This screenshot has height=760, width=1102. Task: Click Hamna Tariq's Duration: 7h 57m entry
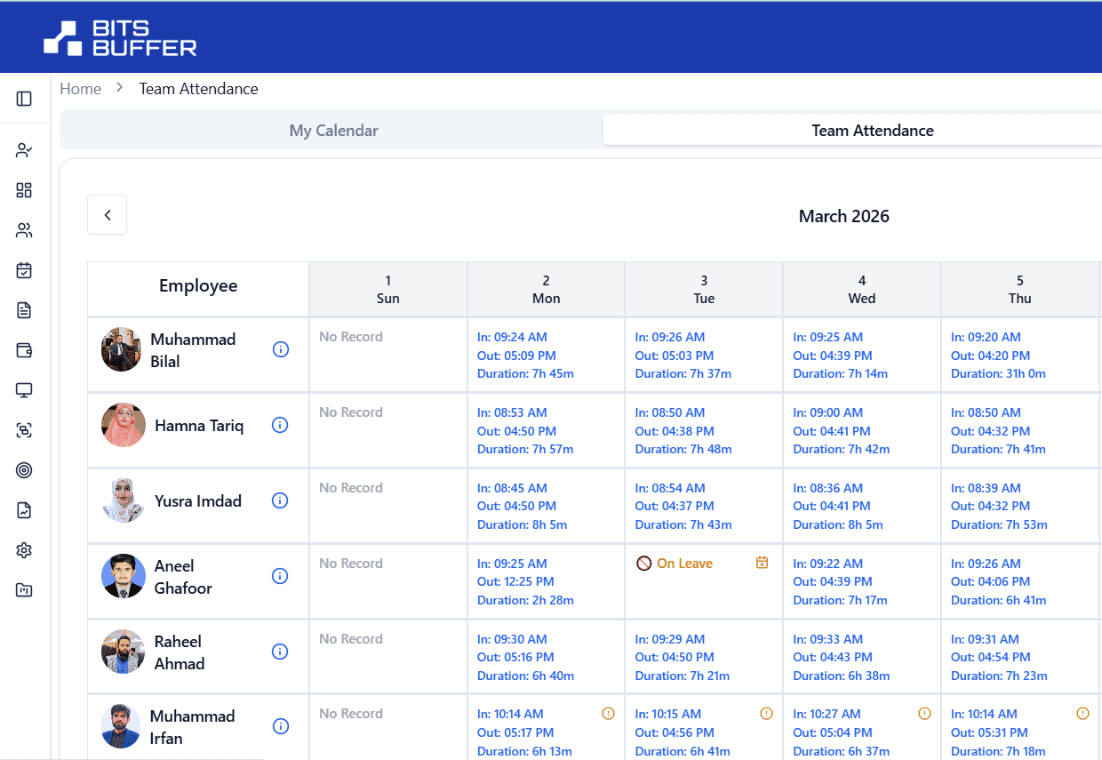pos(525,450)
